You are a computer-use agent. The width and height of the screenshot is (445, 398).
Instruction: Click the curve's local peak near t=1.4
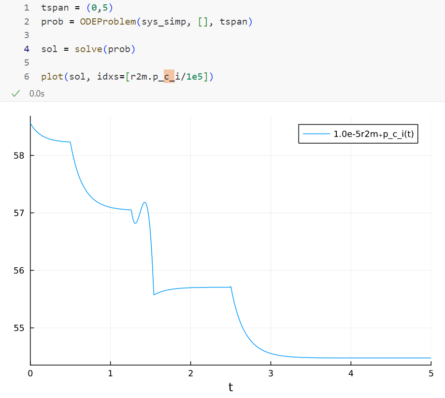[145, 203]
